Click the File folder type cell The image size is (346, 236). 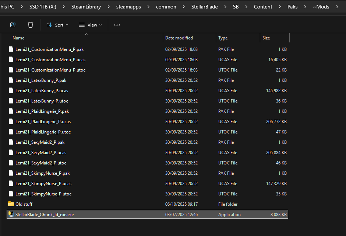[228, 204]
